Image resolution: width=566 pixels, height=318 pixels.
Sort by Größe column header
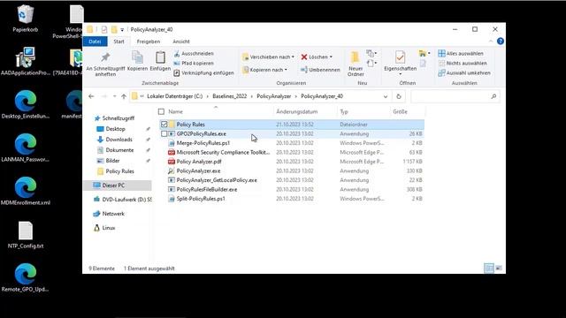tap(407, 112)
